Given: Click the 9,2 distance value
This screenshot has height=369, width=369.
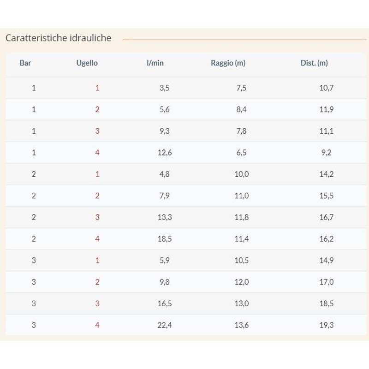Looking at the screenshot, I should click(x=327, y=153).
